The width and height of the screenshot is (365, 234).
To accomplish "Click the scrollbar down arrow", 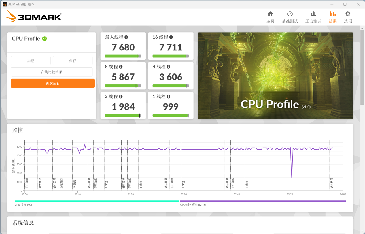I will coord(362,231).
